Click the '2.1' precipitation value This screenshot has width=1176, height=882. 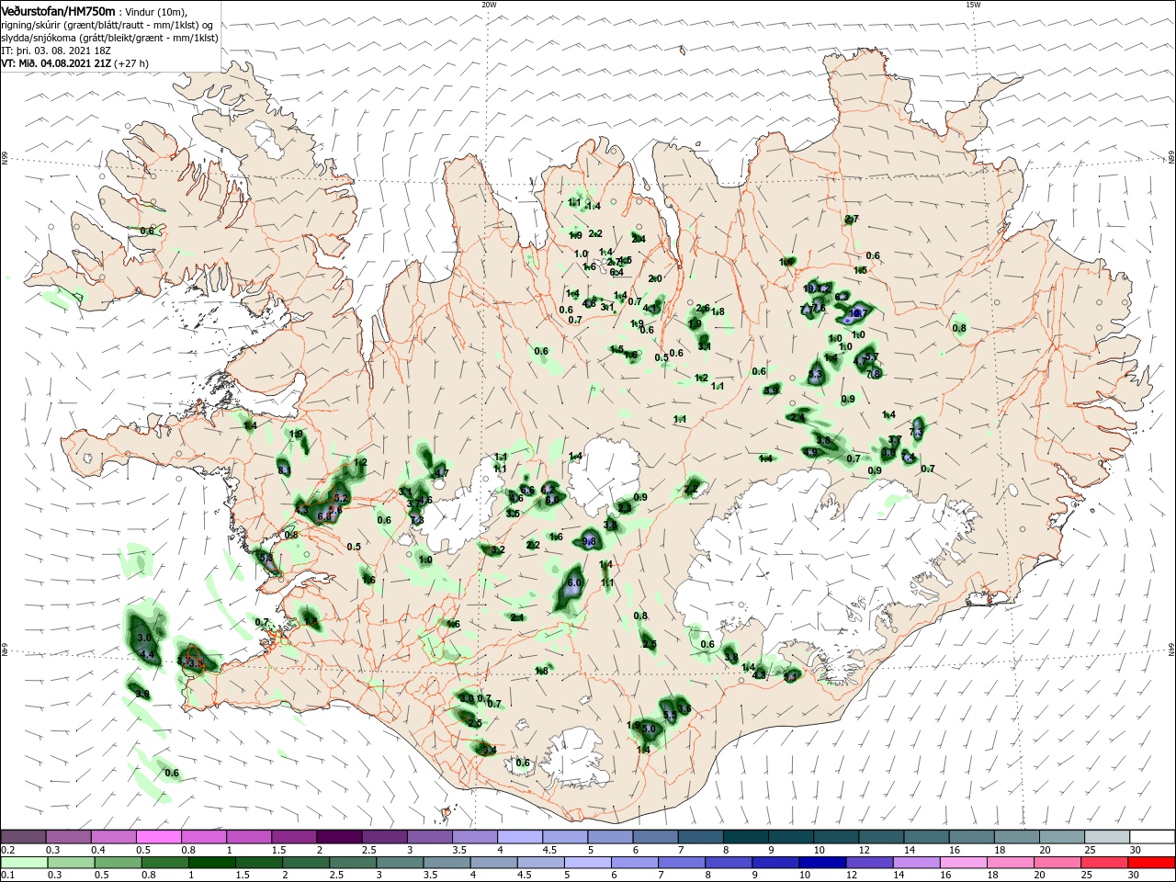517,617
